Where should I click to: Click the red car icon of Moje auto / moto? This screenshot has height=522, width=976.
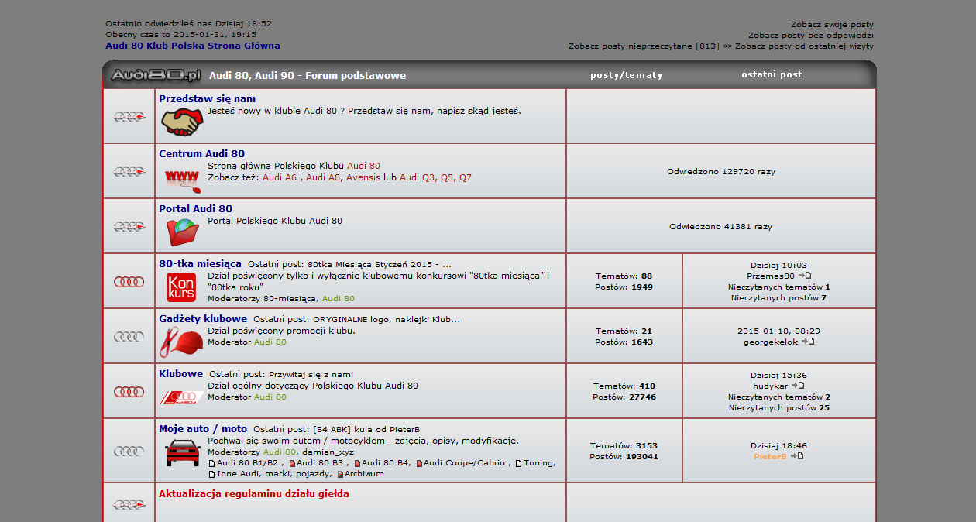coord(183,452)
